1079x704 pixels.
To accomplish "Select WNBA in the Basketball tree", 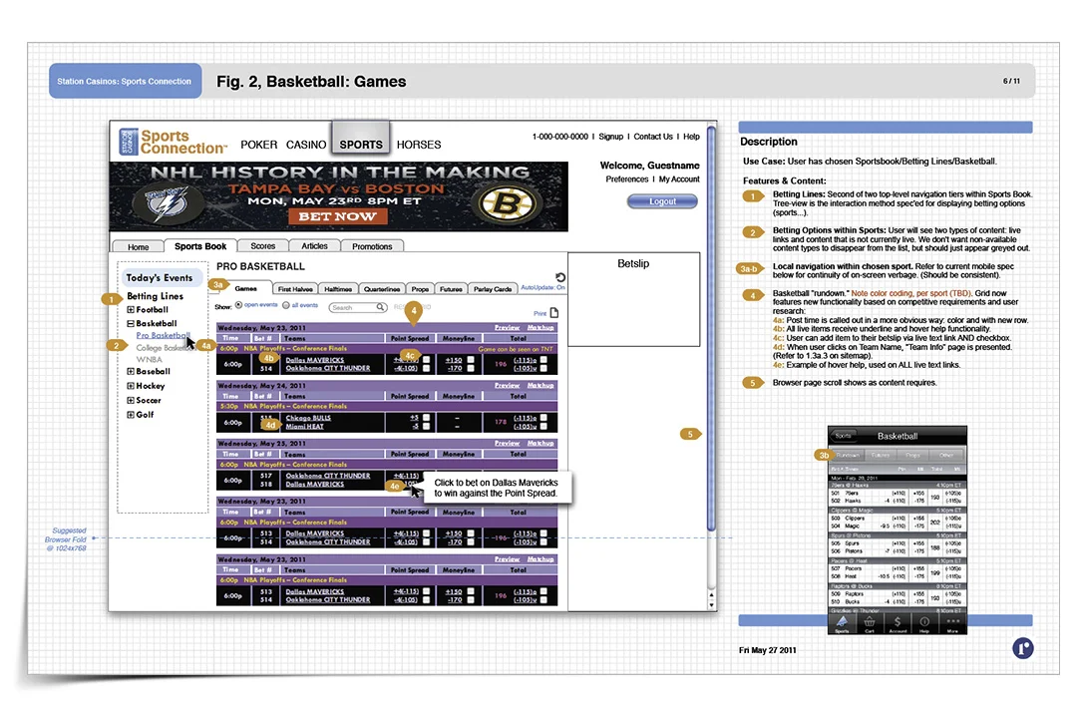I will point(150,359).
